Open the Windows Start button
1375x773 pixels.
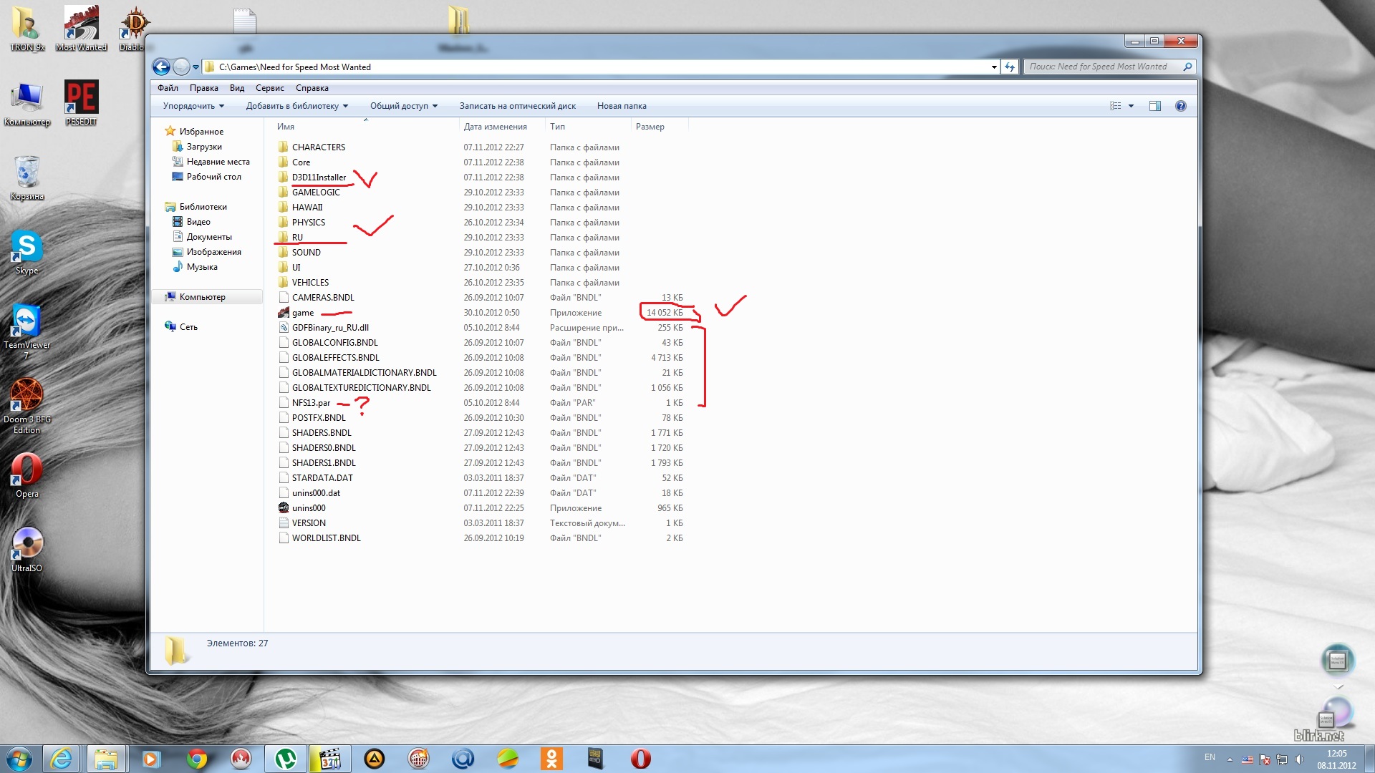(19, 759)
